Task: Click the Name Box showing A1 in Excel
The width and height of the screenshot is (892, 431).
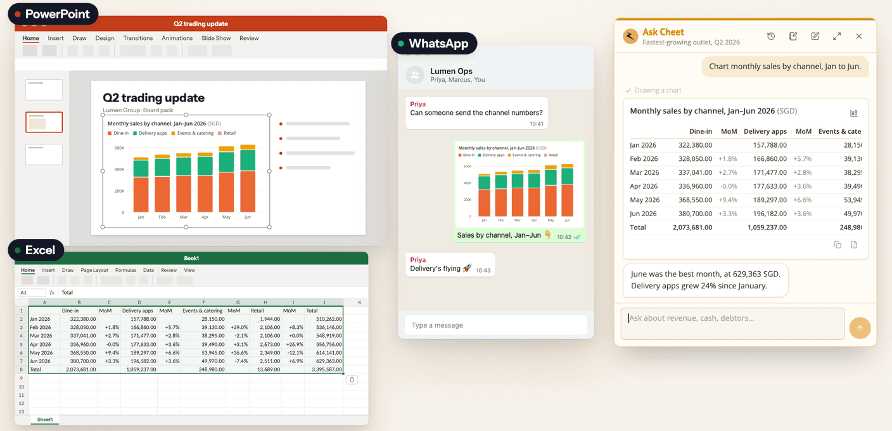Action: pyautogui.click(x=32, y=293)
